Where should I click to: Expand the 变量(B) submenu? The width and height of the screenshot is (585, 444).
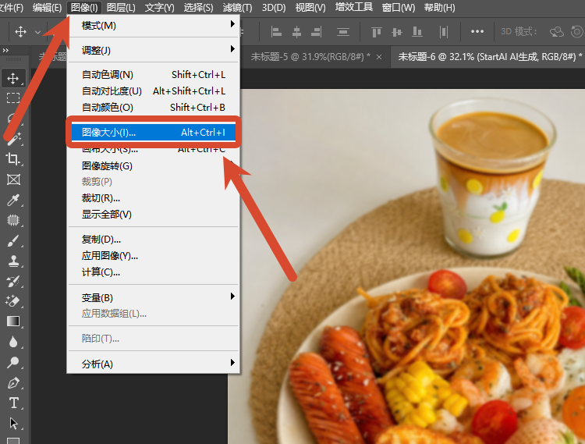[x=153, y=297]
